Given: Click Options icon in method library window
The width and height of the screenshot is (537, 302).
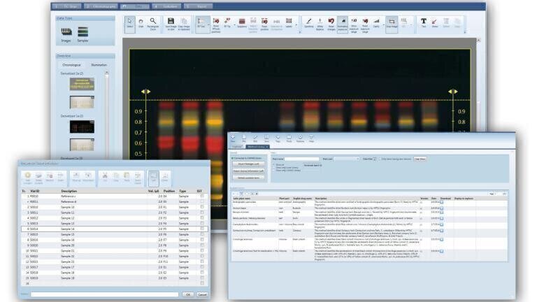Looking at the screenshot, I should coord(300,138).
